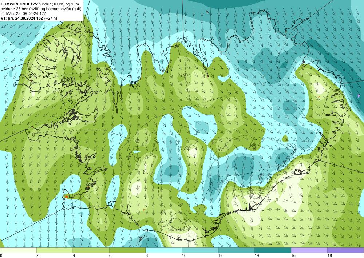The width and height of the screenshot is (364, 258).
Task: Click the purple swatch above 18 m/s
Action: click(346, 250)
